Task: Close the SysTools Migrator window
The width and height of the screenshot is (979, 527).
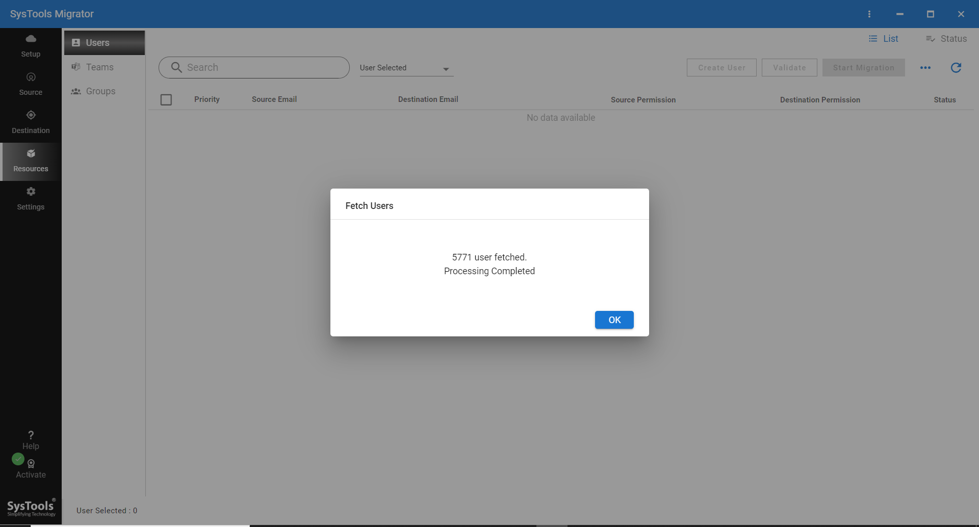Action: tap(961, 14)
